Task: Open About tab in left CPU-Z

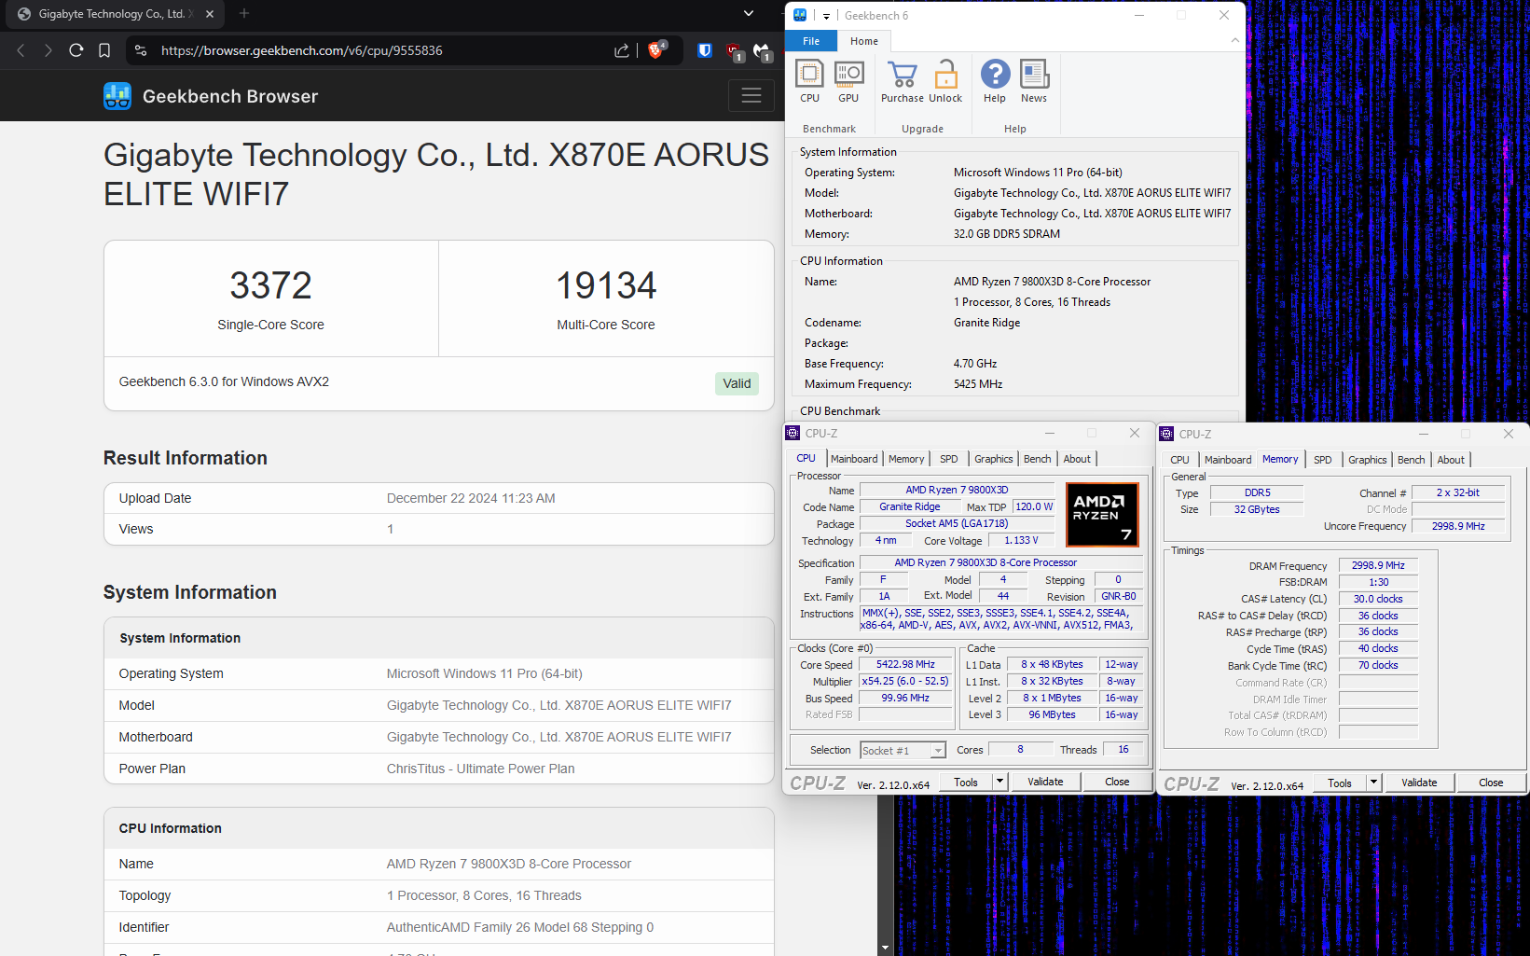Action: click(1077, 459)
